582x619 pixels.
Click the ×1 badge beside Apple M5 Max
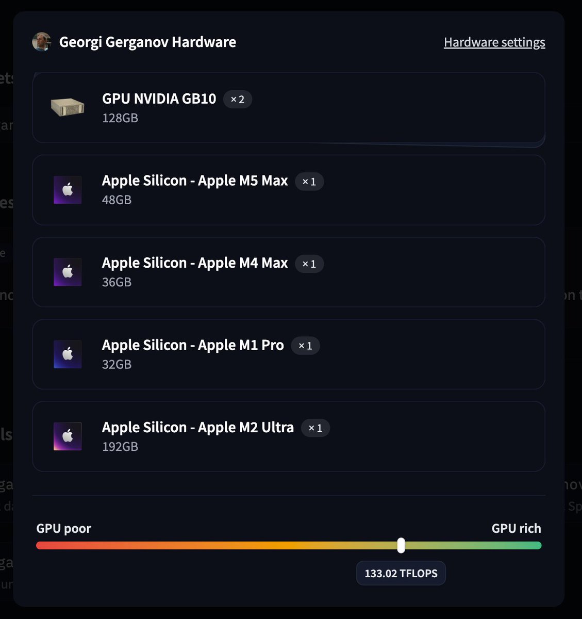[309, 182]
